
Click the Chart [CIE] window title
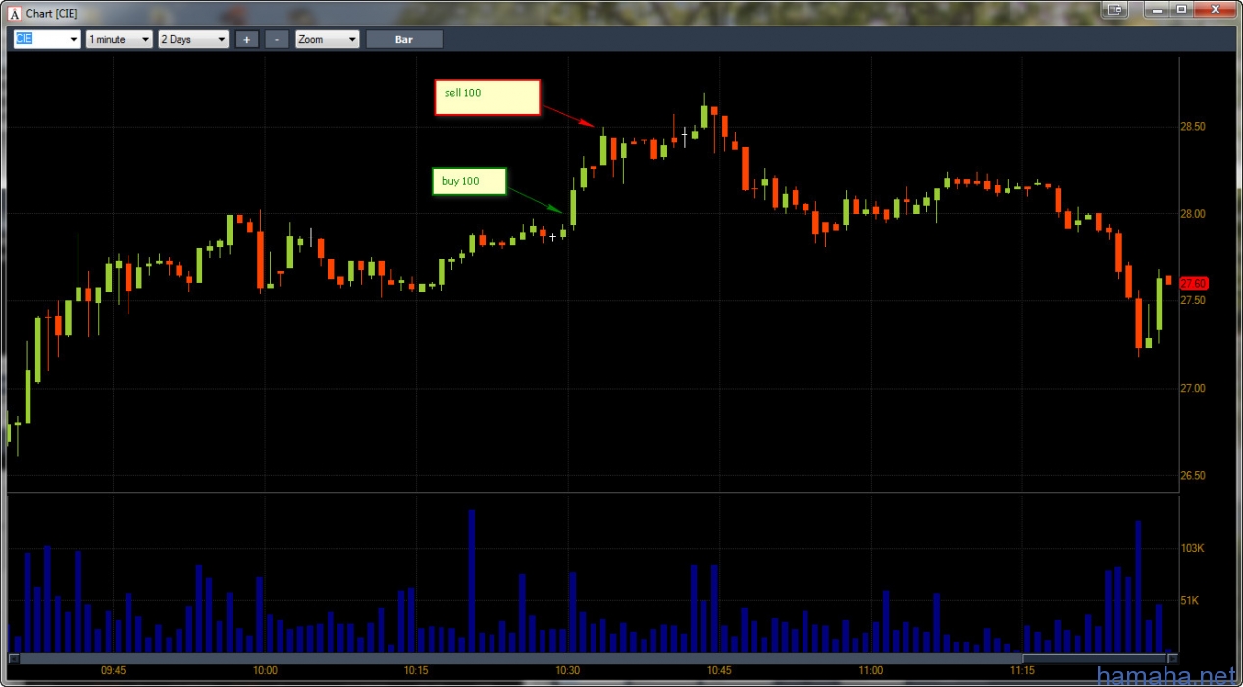(51, 13)
